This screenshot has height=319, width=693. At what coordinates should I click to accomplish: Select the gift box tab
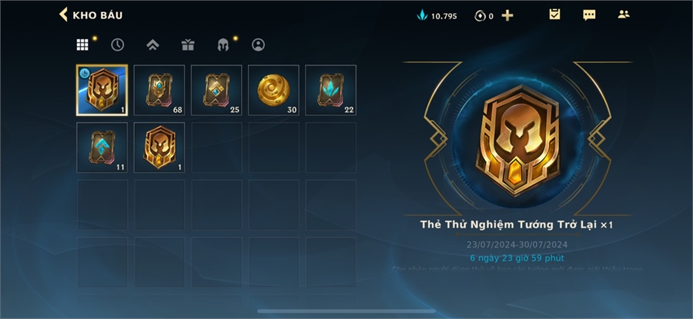pyautogui.click(x=188, y=45)
